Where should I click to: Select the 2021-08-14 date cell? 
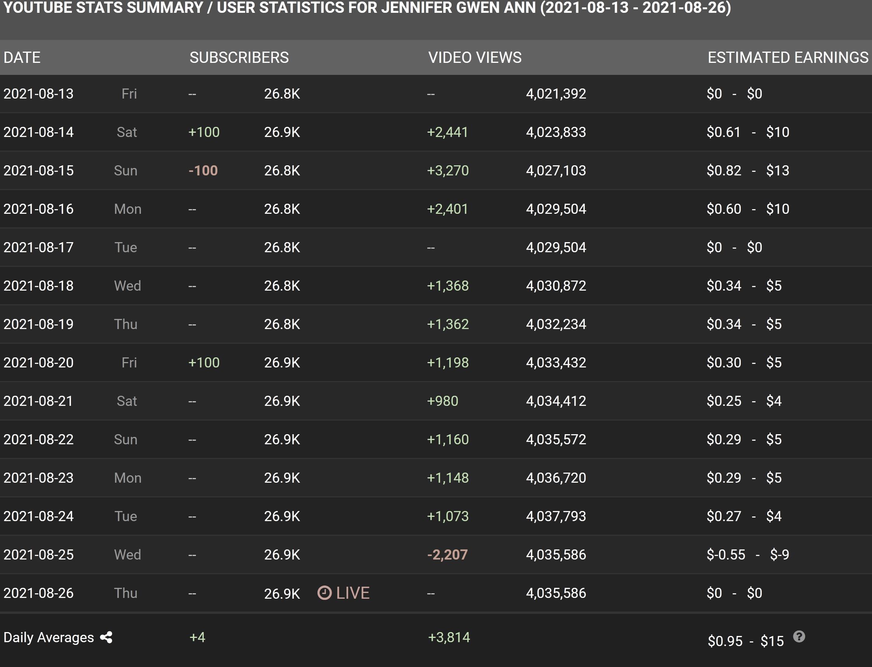point(38,132)
